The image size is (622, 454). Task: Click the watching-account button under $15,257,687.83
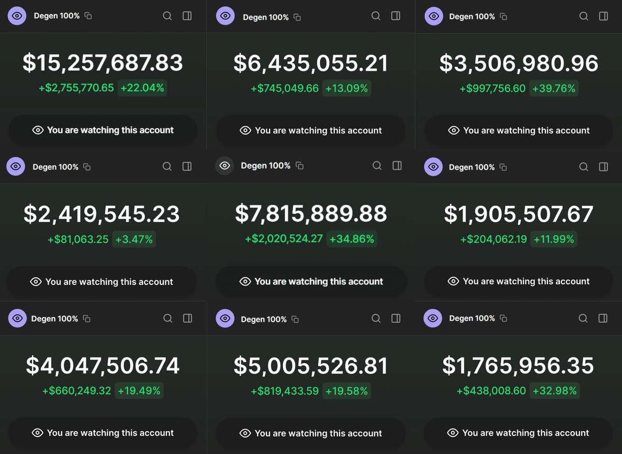[x=103, y=130]
